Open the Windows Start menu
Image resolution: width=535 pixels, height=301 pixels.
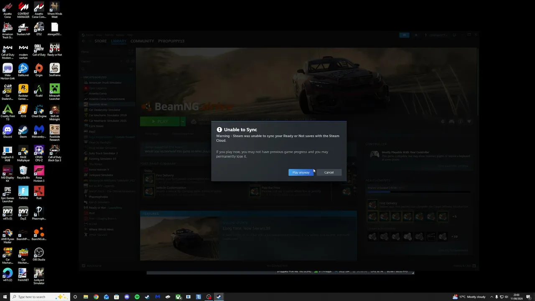tap(5, 297)
